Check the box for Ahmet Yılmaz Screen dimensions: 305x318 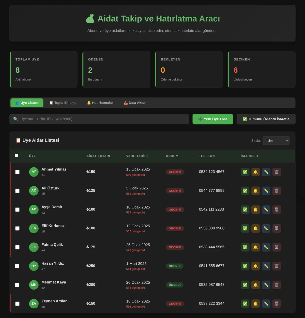pos(17,172)
